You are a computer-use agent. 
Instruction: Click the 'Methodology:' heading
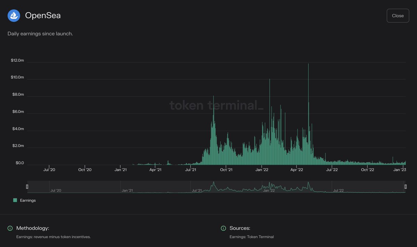click(x=33, y=228)
